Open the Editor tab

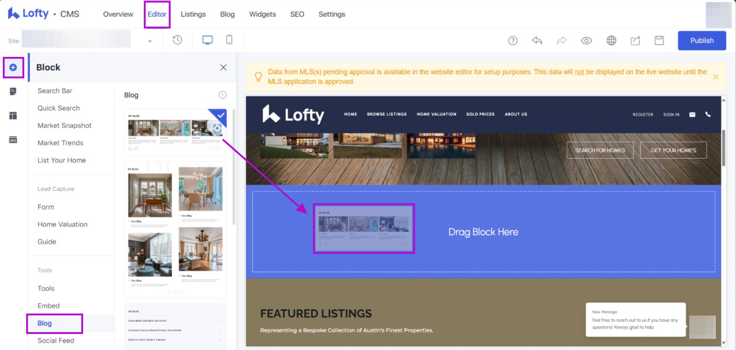(157, 14)
